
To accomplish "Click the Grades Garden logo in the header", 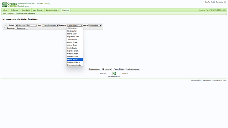I will pyautogui.click(x=10, y=5).
